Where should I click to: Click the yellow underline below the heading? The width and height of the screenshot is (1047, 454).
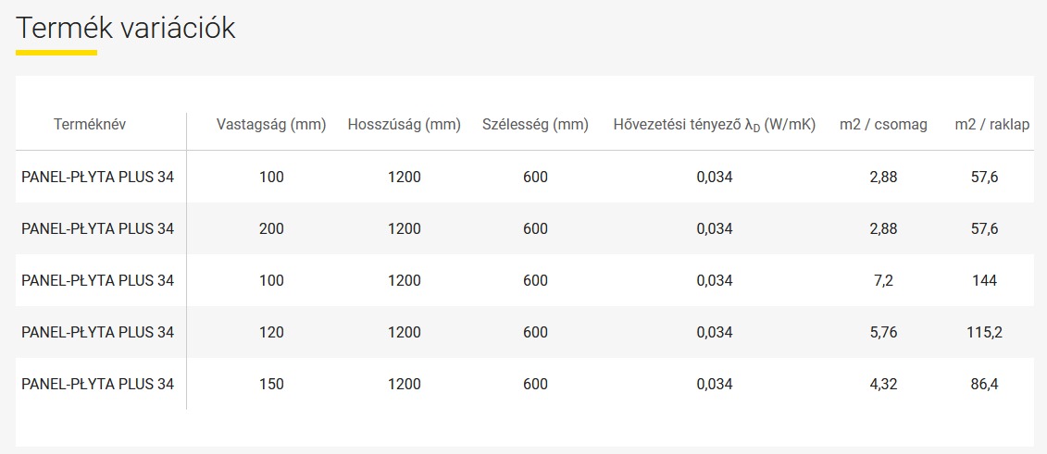click(56, 52)
